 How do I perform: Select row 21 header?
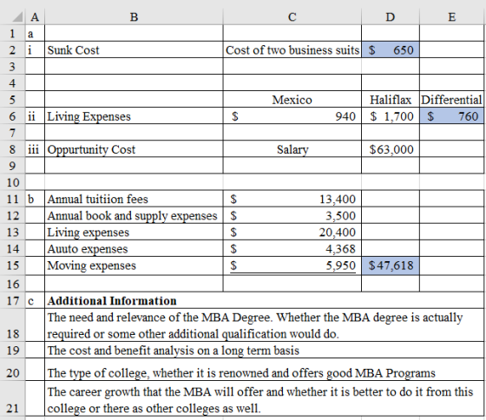point(12,398)
